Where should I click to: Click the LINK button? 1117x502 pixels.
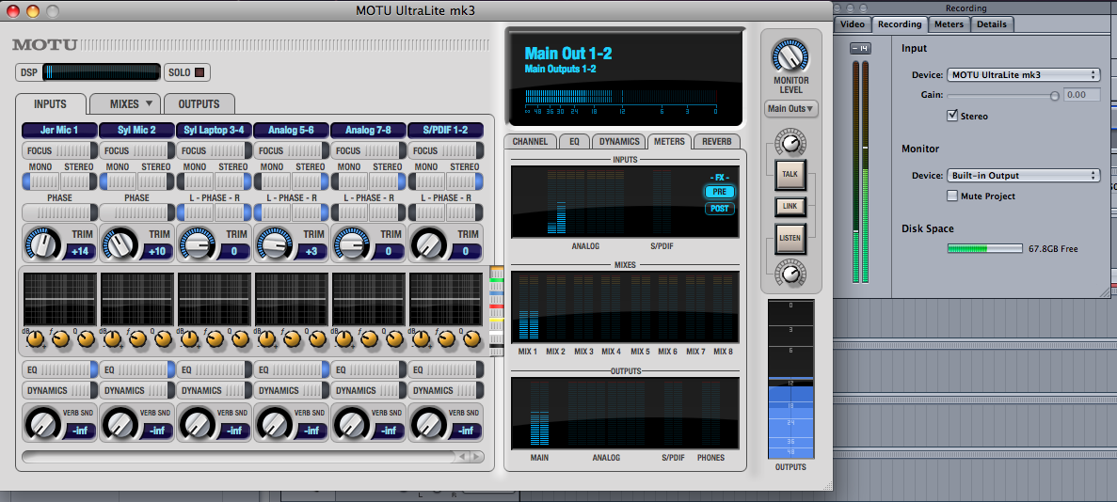[790, 206]
